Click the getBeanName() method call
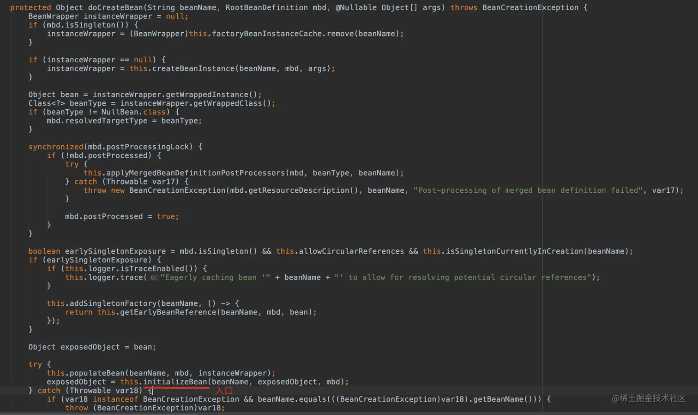 point(503,400)
